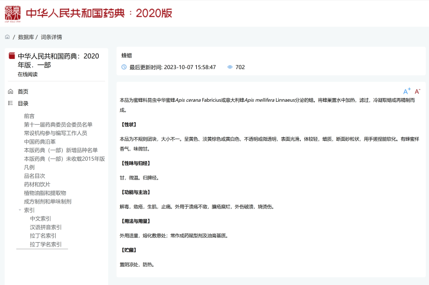Click the timestamp 2023-10-07 15:58:47
The width and height of the screenshot is (429, 285).
[x=190, y=67]
